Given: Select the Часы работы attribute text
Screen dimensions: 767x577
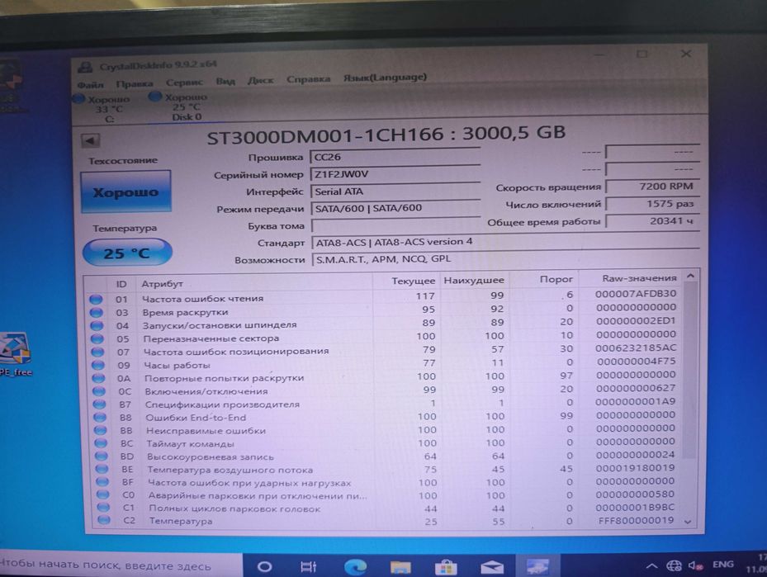Looking at the screenshot, I should 177,366.
